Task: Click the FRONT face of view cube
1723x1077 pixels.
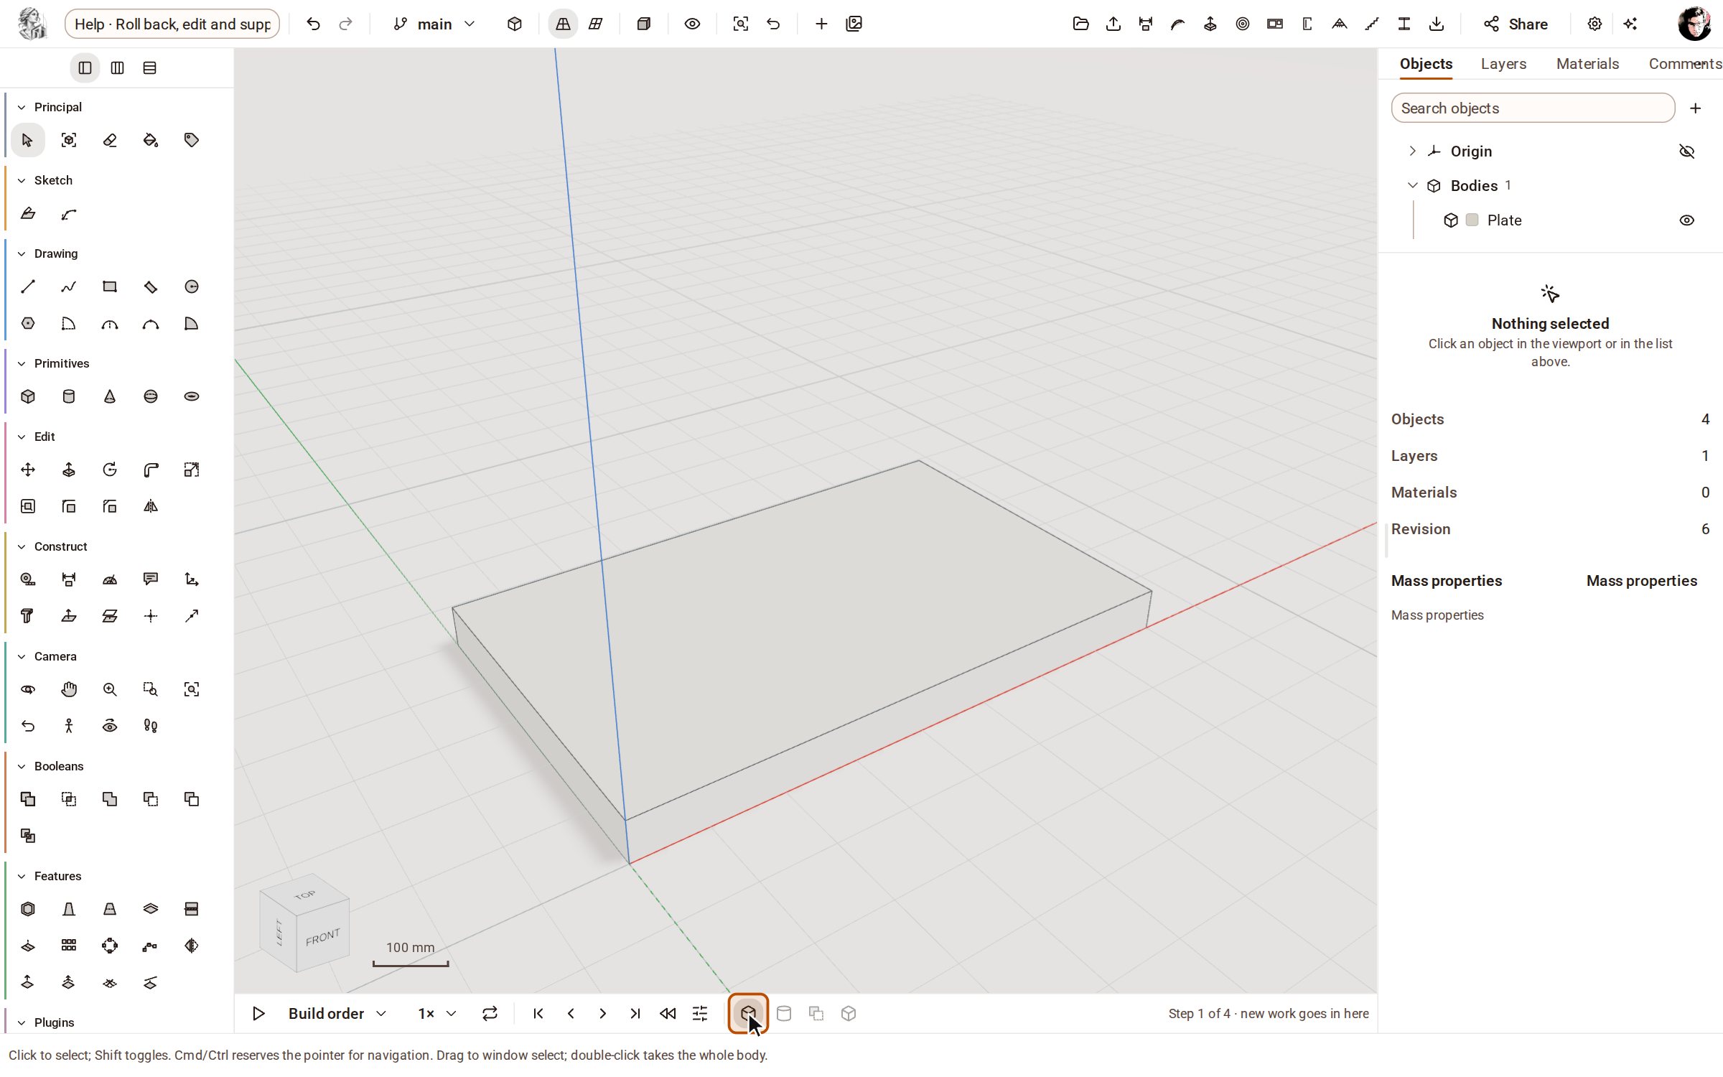Action: pyautogui.click(x=322, y=936)
